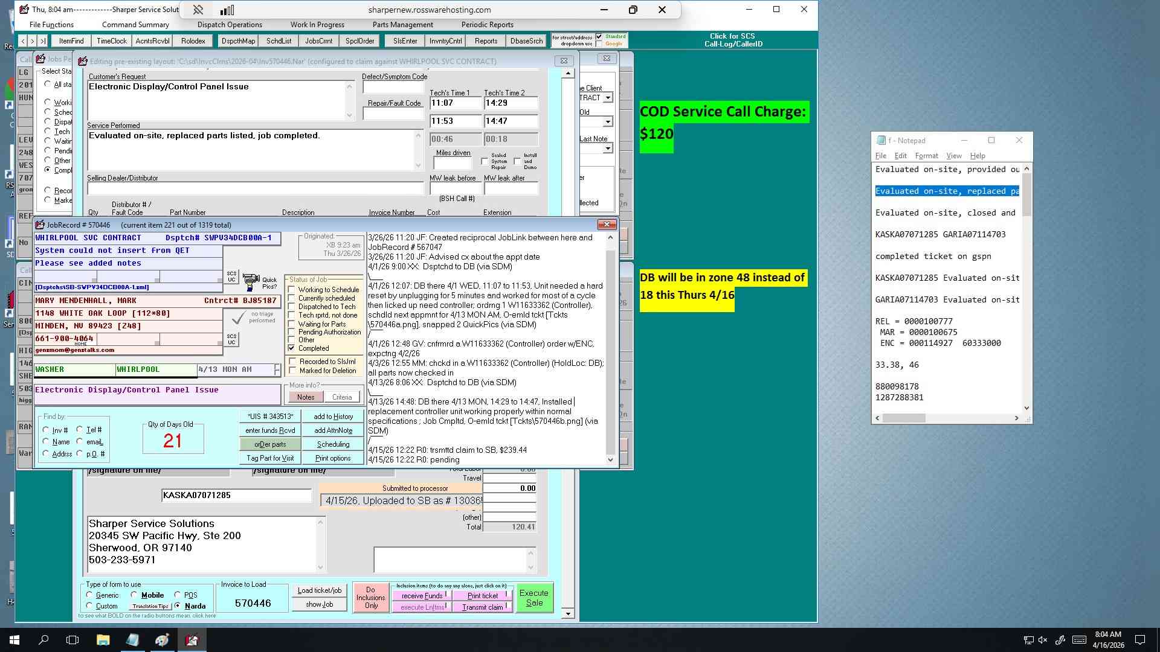1160x652 pixels.
Task: Click the orDer parts button
Action: click(x=270, y=444)
